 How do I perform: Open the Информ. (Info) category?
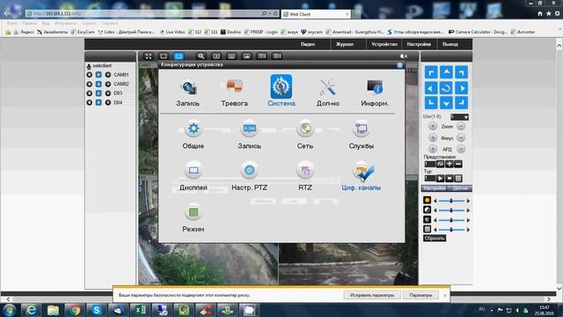coord(375,92)
